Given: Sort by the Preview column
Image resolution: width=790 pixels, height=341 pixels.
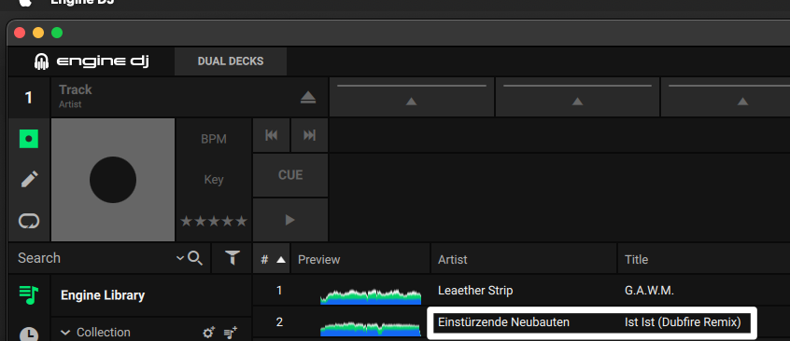Looking at the screenshot, I should click(x=360, y=260).
